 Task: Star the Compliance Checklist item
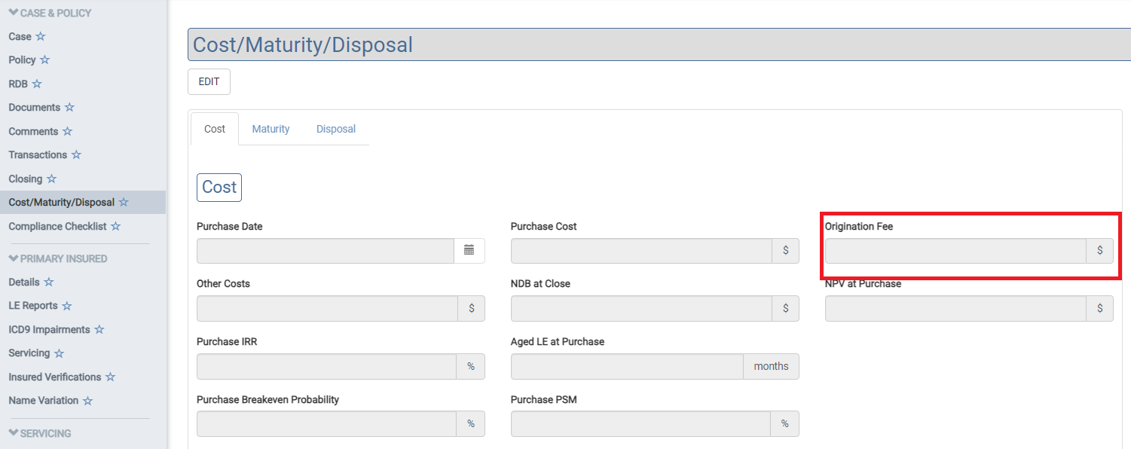coord(115,226)
